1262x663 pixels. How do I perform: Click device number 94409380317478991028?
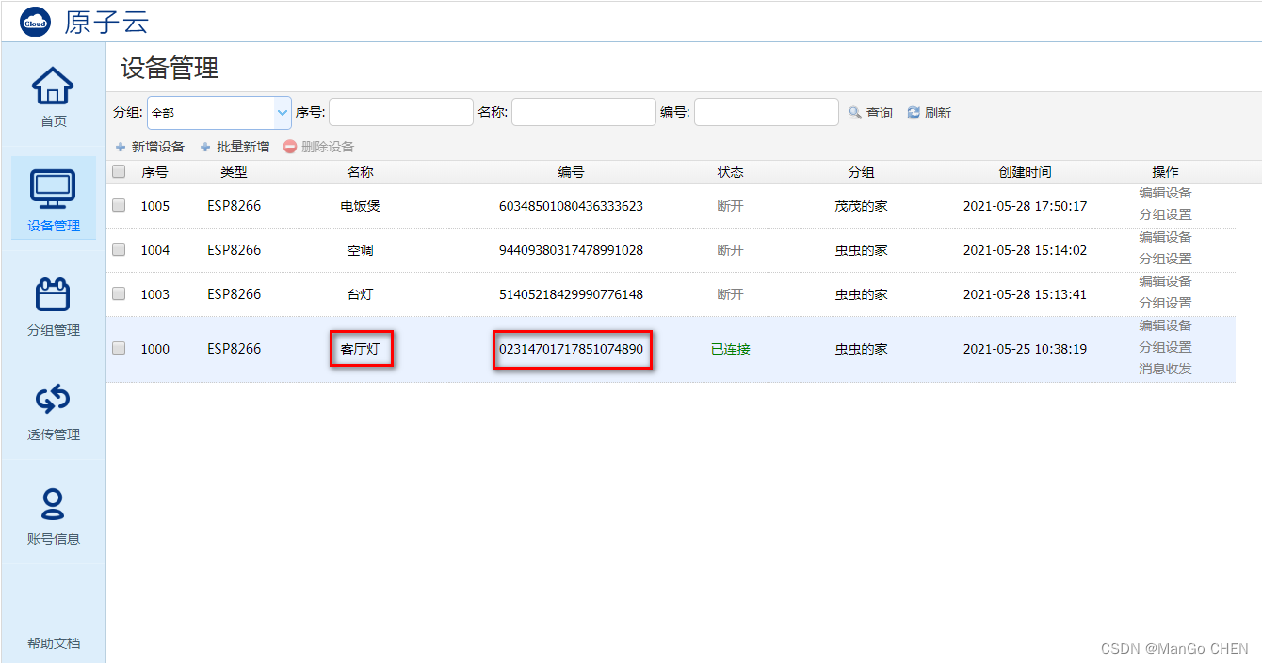coord(571,250)
